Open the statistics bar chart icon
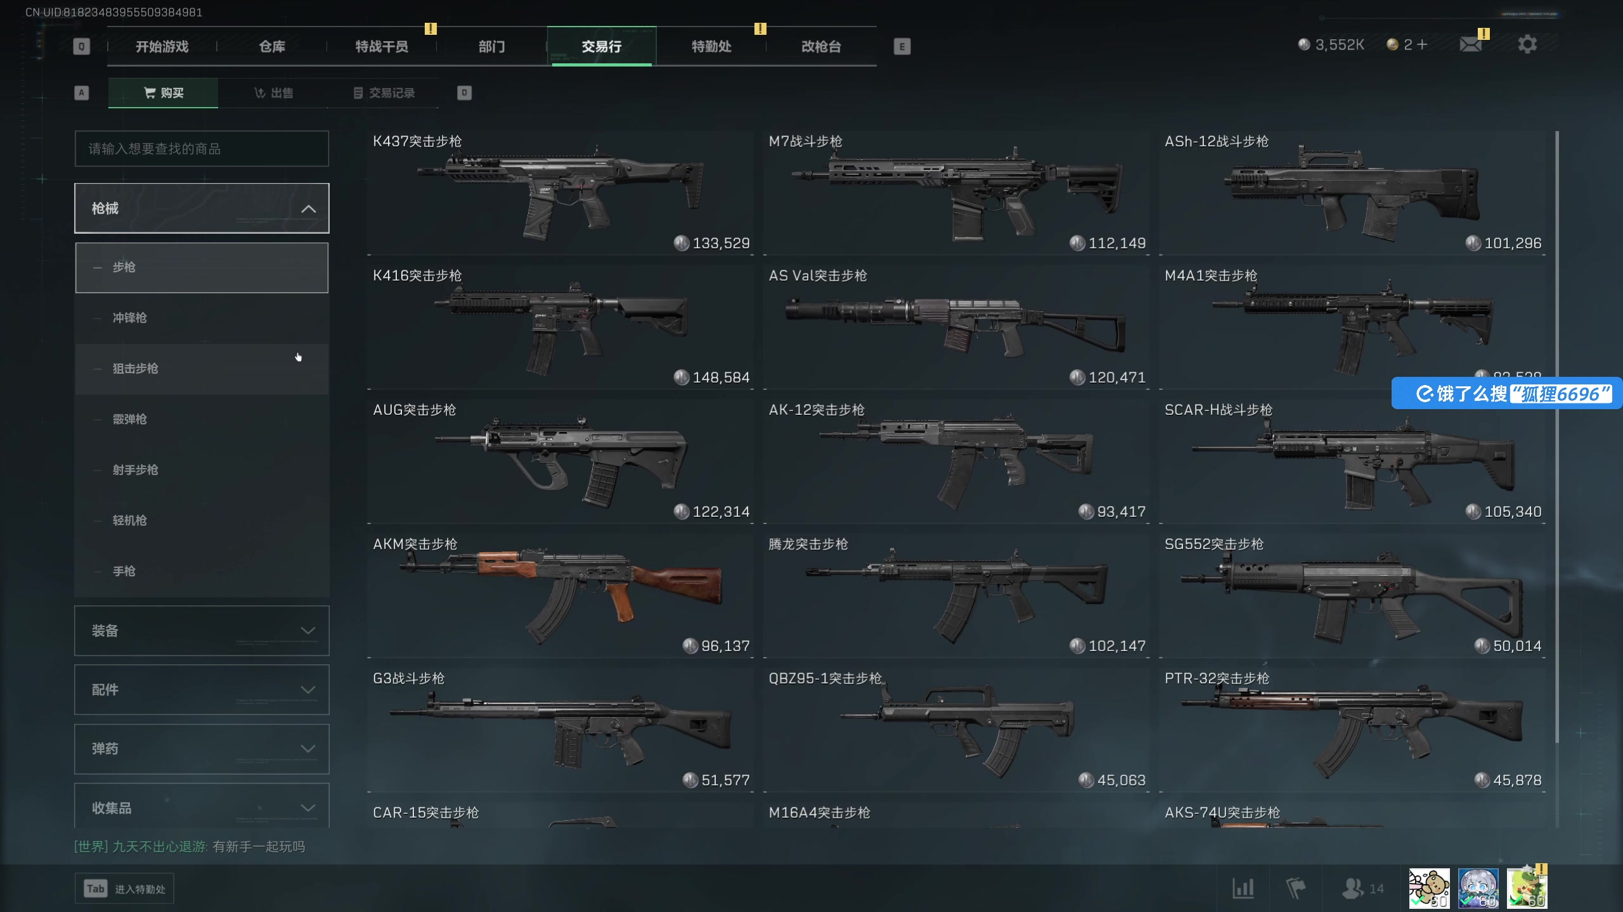Viewport: 1623px width, 912px height. (1243, 888)
